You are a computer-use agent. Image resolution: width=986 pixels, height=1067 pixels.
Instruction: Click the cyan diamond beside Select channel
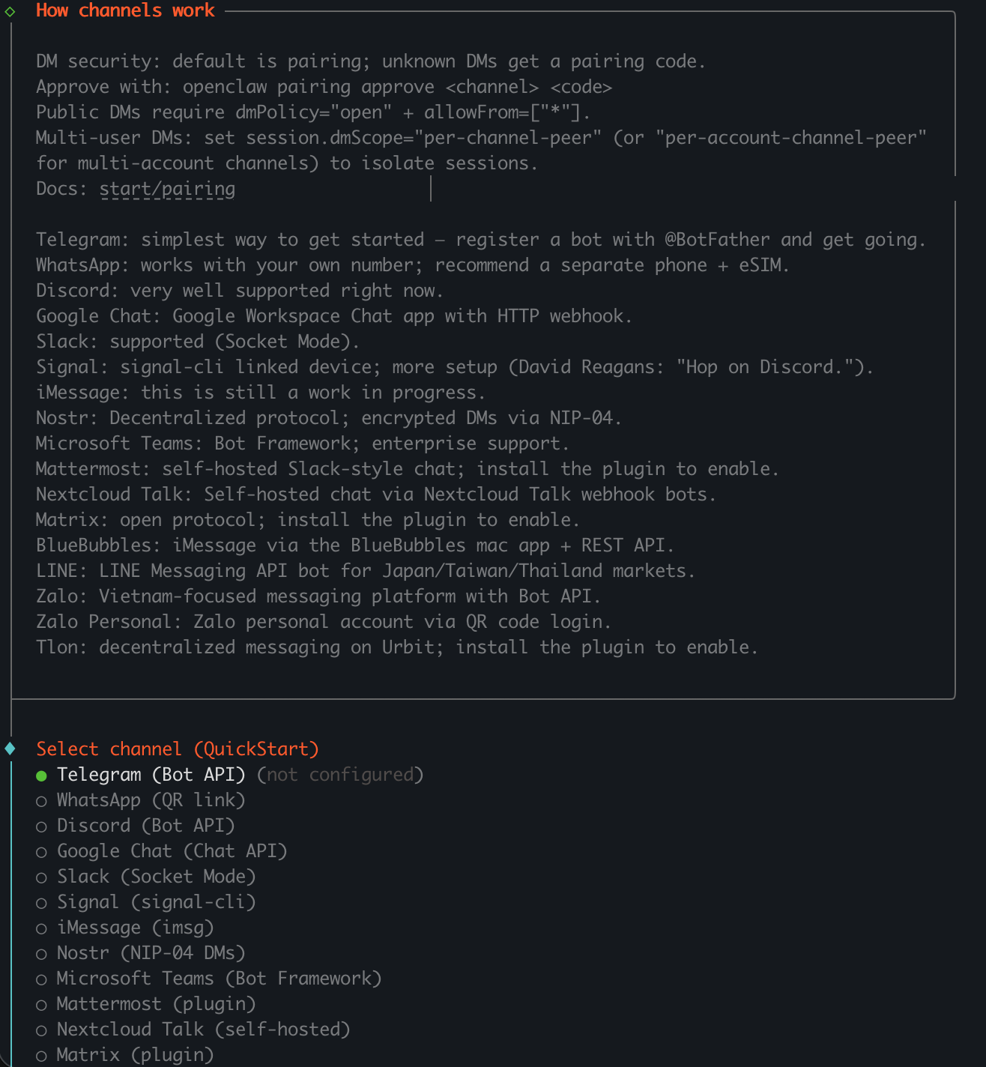(x=10, y=749)
